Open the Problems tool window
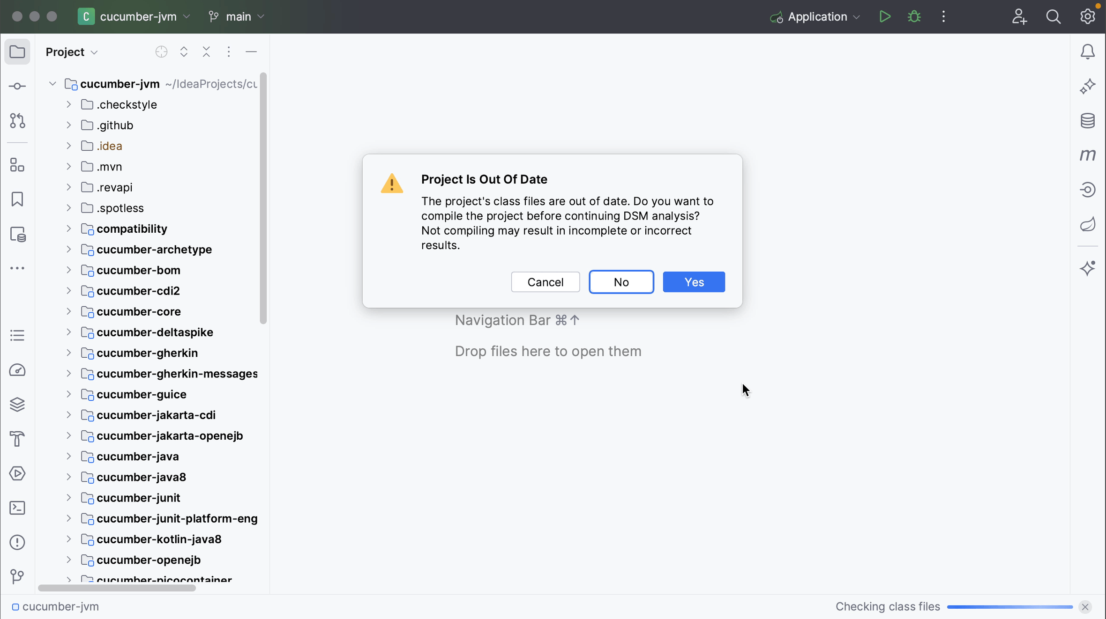The height and width of the screenshot is (619, 1106). pos(17,542)
